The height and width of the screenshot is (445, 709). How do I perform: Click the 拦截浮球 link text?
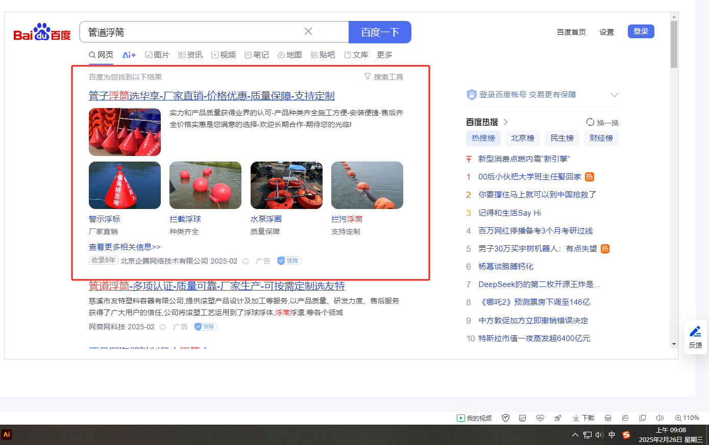(x=185, y=219)
